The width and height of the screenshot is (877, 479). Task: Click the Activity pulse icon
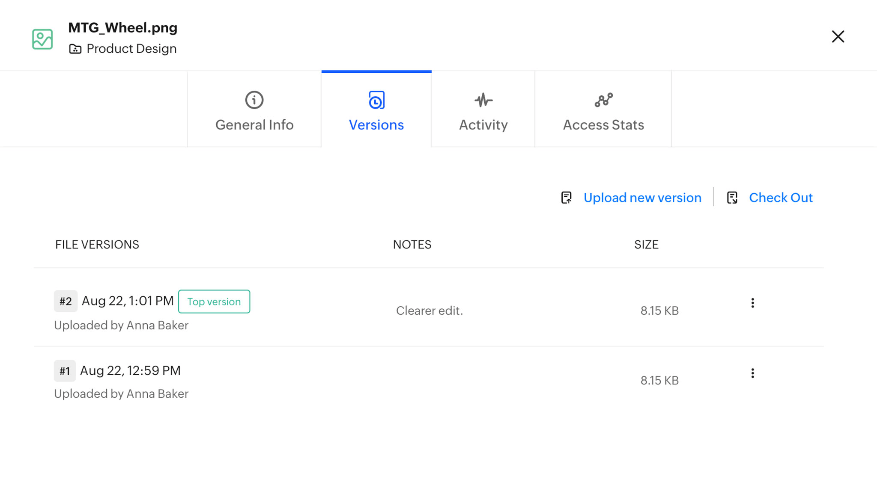[x=483, y=100]
